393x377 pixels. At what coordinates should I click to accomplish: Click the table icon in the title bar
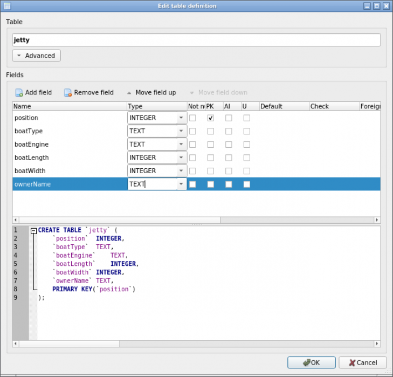point(7,6)
